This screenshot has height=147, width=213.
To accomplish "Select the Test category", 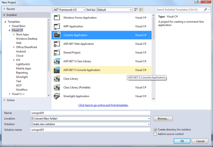I will (18, 81).
